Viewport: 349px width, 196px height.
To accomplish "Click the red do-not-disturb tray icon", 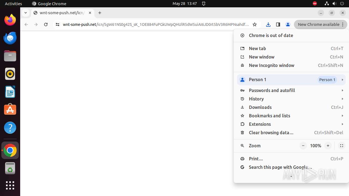I will 315,4.
